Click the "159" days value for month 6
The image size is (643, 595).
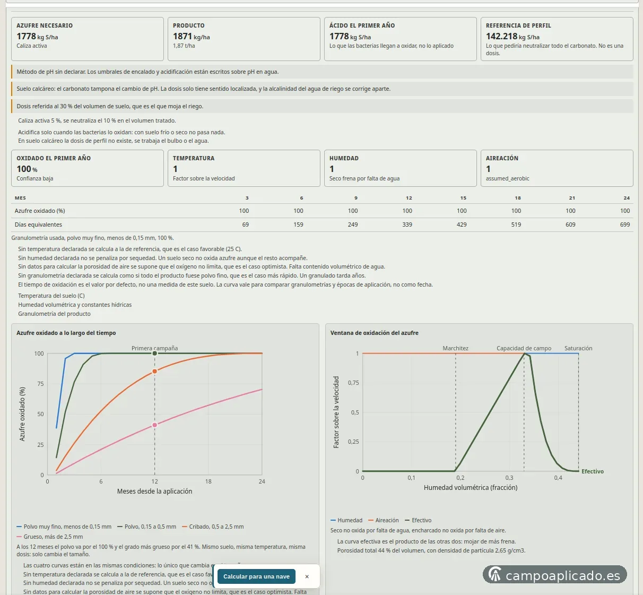coord(299,225)
